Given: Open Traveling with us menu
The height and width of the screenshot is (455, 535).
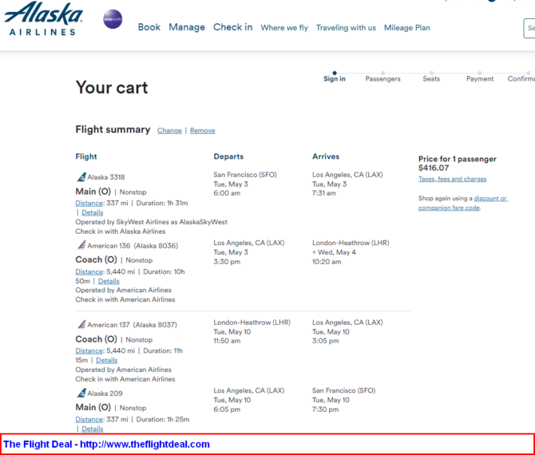Looking at the screenshot, I should coord(346,28).
